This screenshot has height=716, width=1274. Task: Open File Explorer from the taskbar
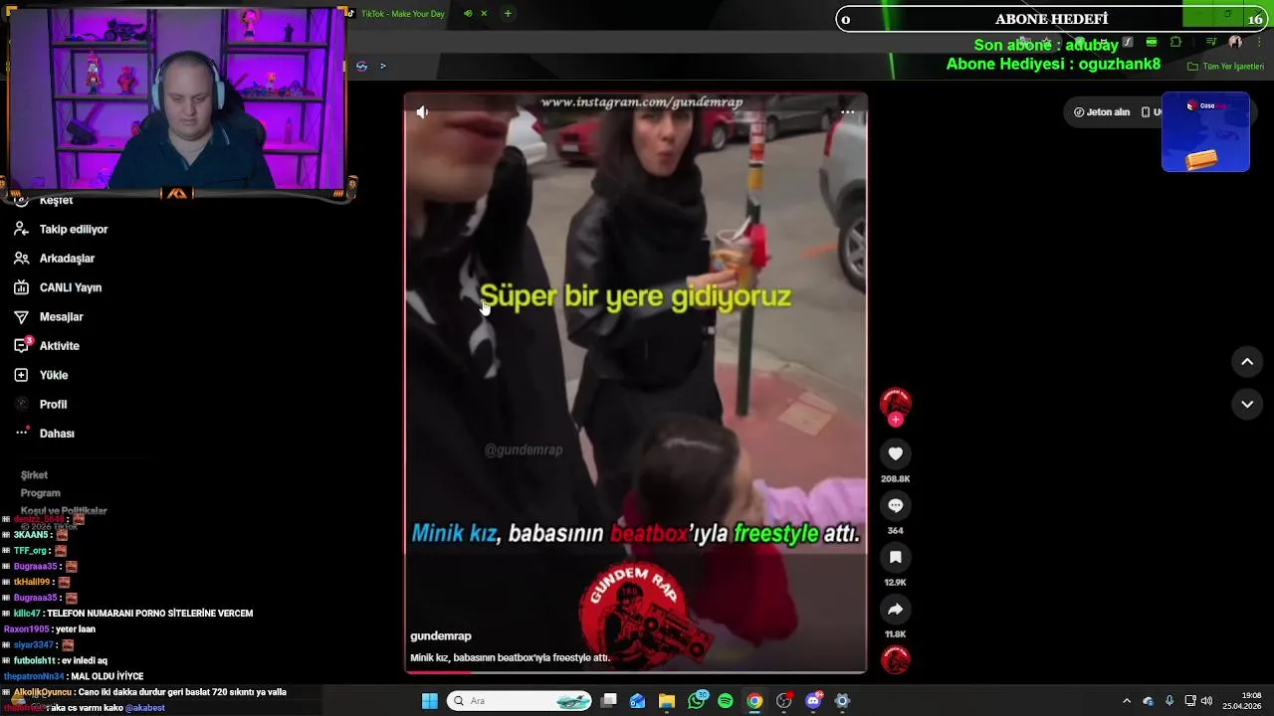[x=667, y=701]
